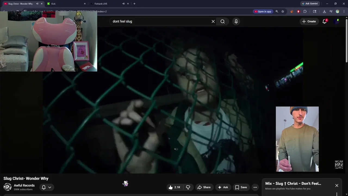Screen dimensions: 348x196
Task: Open the Ask Gemini panel
Action: point(310,4)
